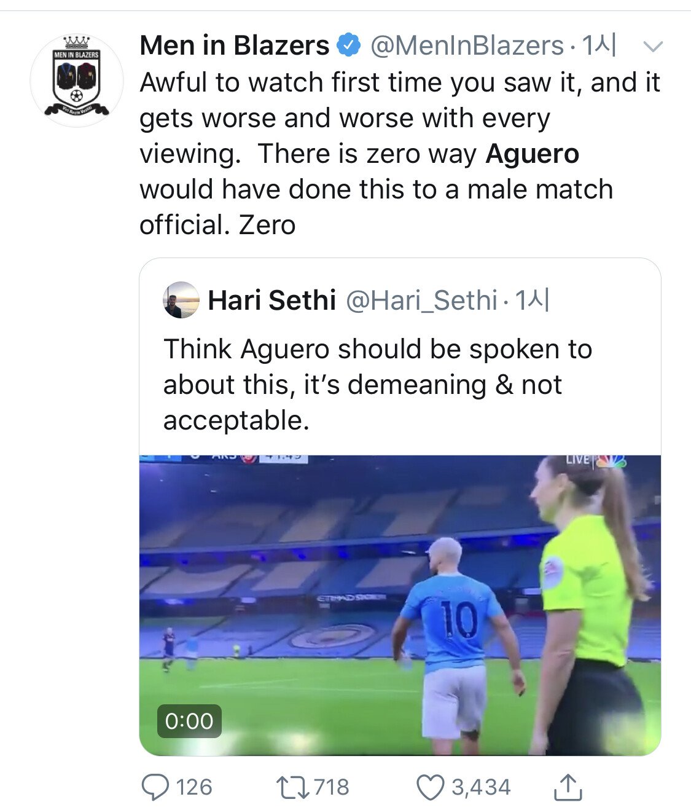Tap the blue verified badge
This screenshot has width=691, height=810.
(x=349, y=45)
